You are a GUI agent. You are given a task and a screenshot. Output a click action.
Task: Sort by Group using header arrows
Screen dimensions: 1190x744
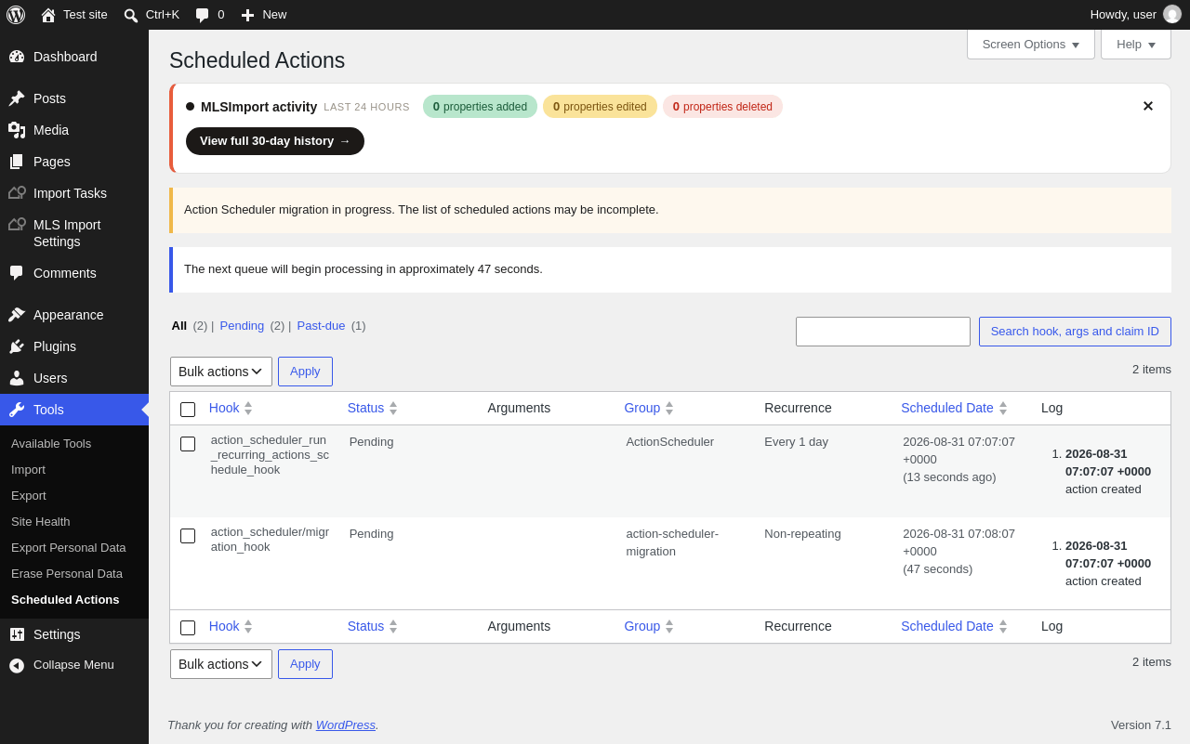pos(669,408)
